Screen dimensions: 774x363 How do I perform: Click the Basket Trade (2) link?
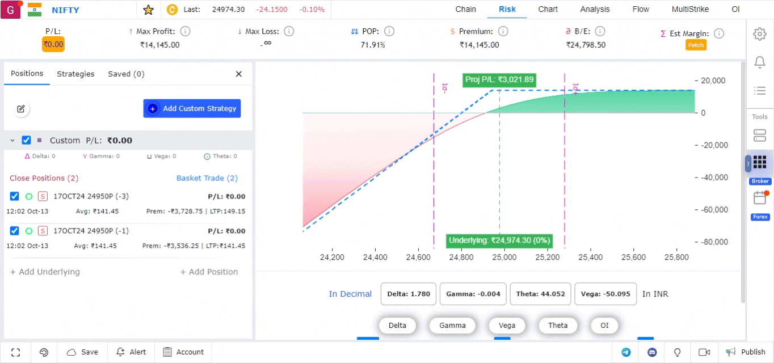[207, 178]
